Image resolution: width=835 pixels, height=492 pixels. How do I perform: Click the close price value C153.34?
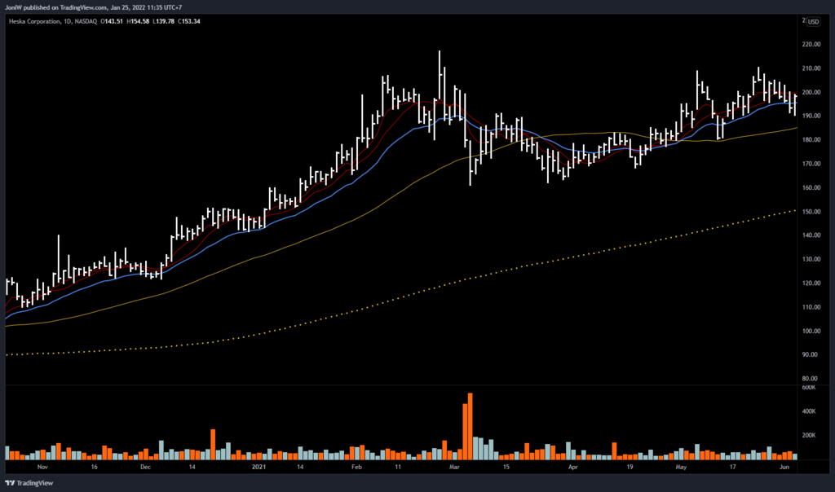point(188,21)
